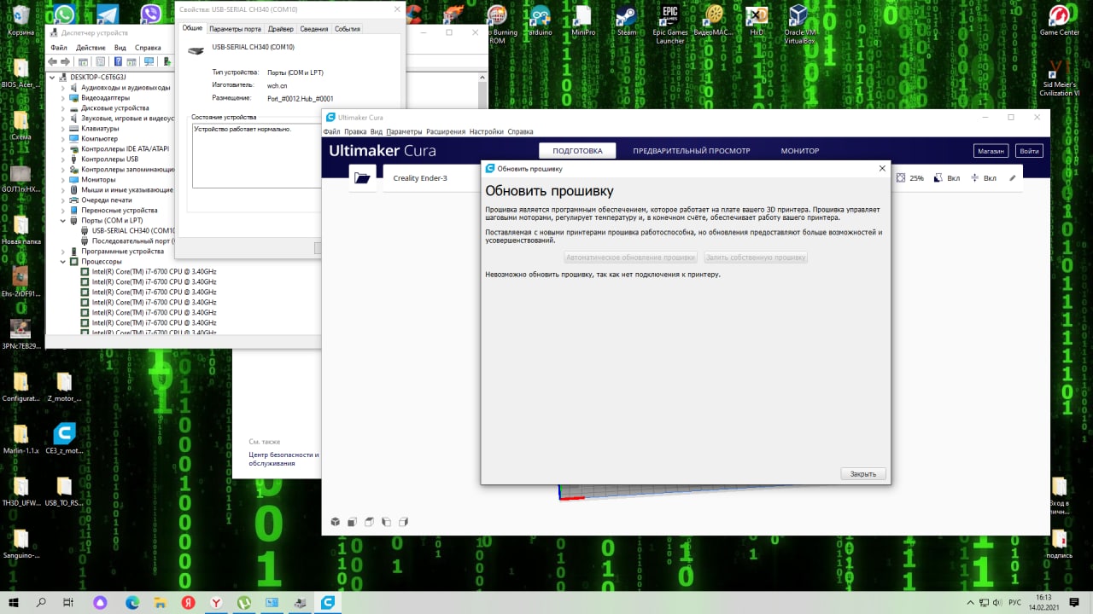The height and width of the screenshot is (614, 1093).
Task: Open the Настройки menu in Cura
Action: pyautogui.click(x=487, y=131)
